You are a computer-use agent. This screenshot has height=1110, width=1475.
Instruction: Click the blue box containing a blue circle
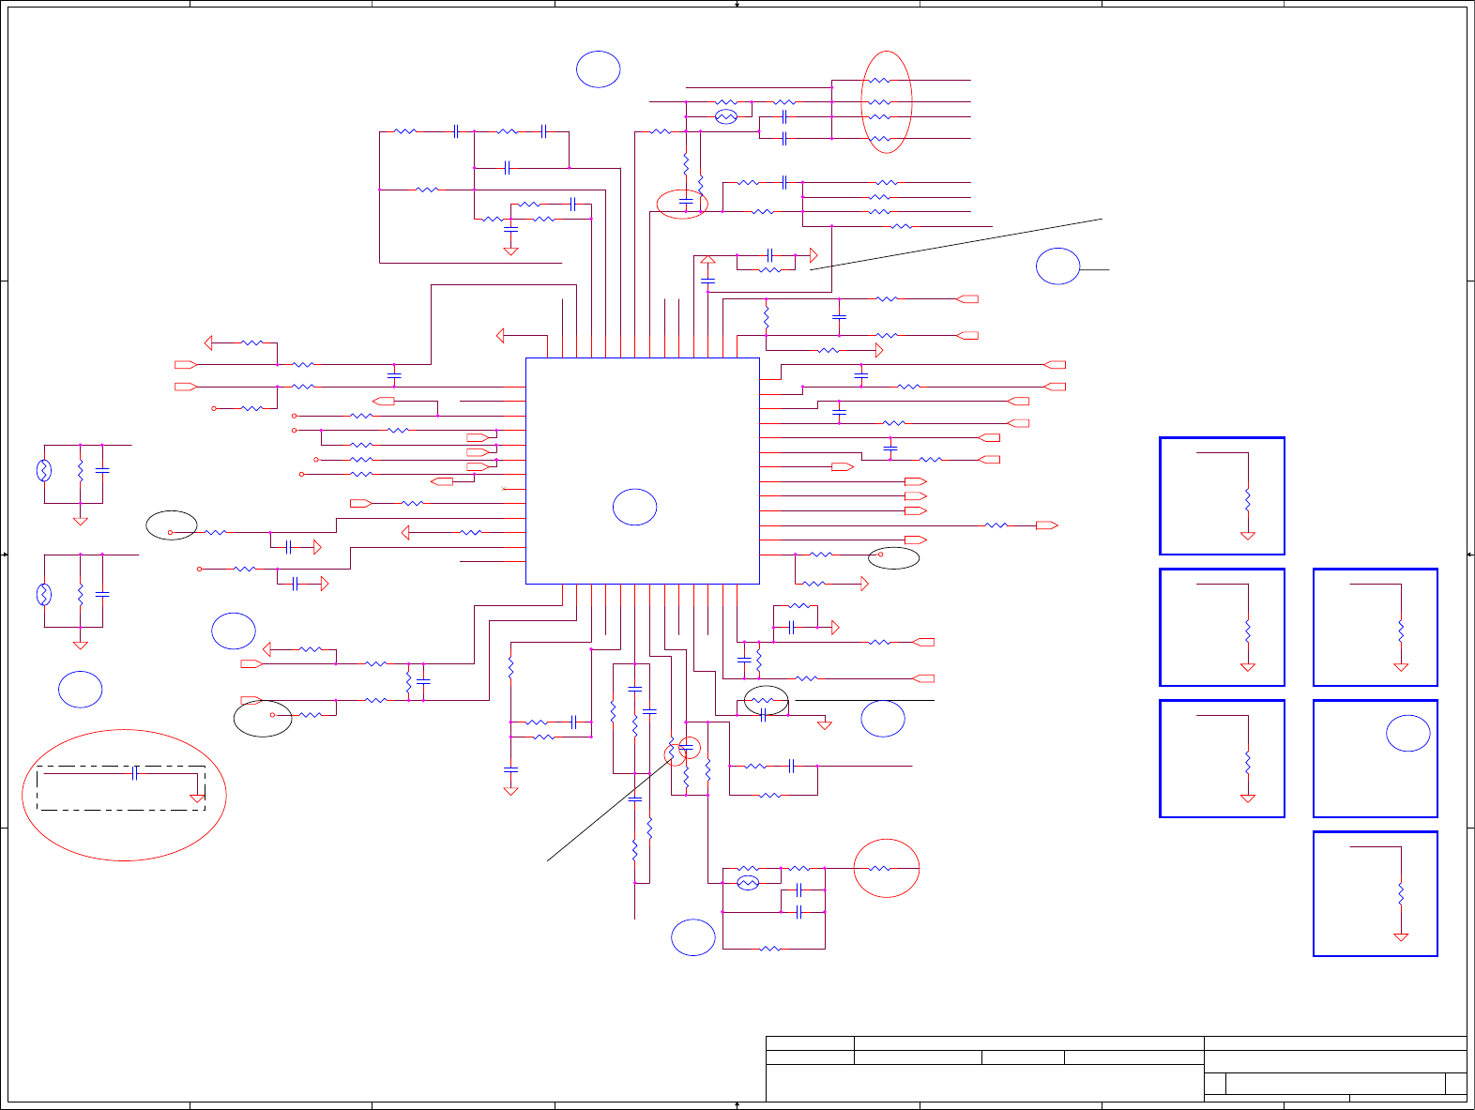1376,758
